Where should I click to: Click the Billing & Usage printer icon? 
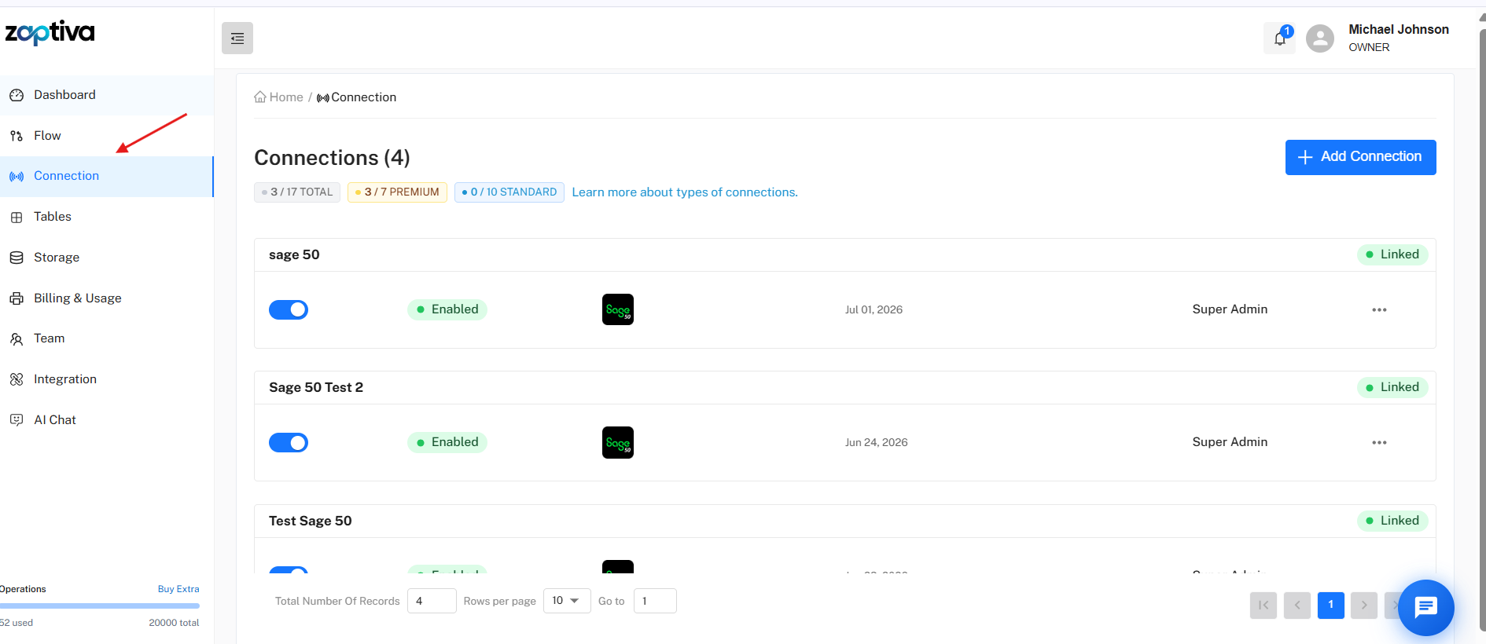point(17,298)
